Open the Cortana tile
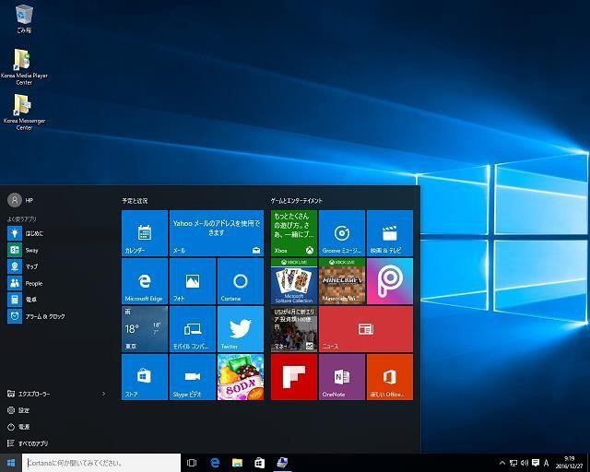The height and width of the screenshot is (472, 590). pos(240,281)
